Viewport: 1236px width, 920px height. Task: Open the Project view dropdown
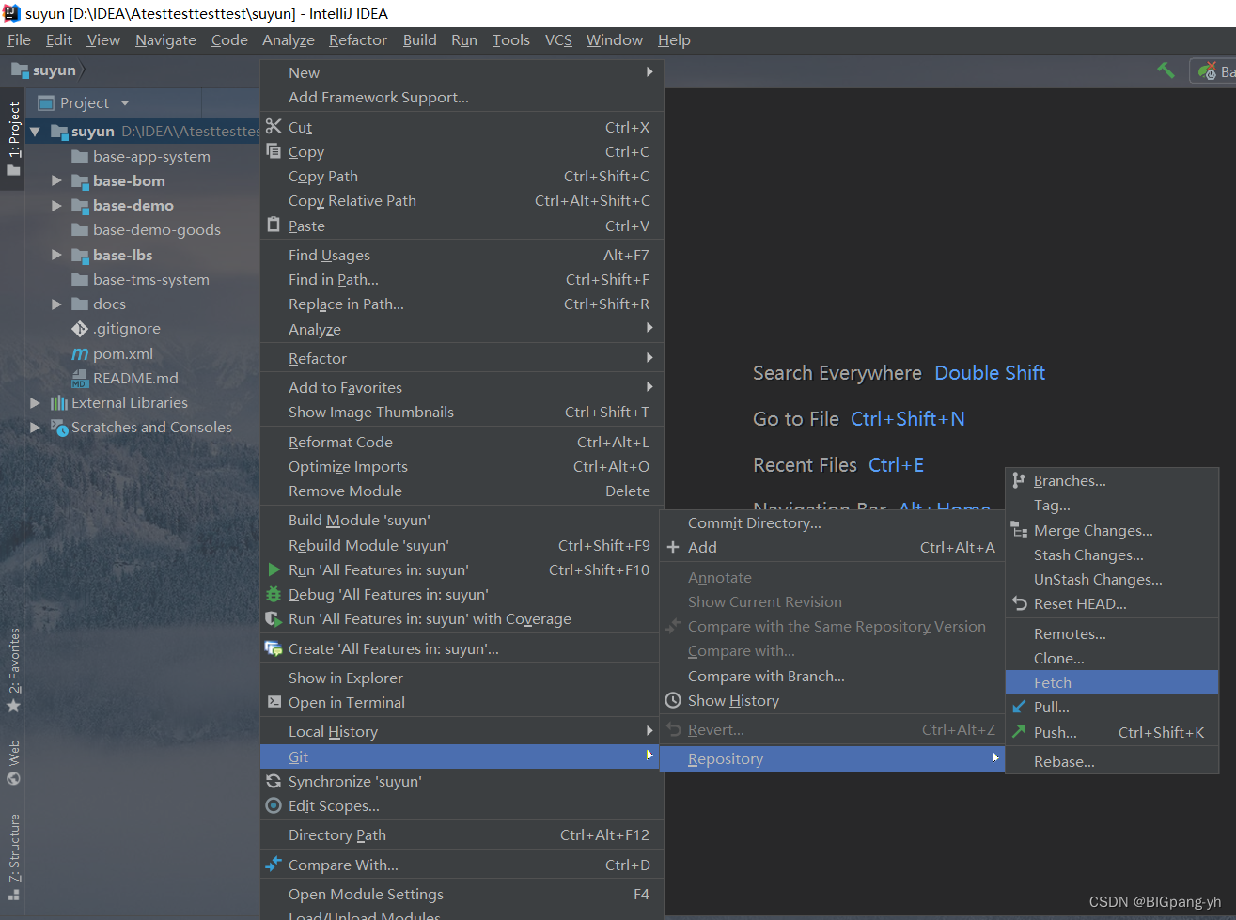(125, 103)
